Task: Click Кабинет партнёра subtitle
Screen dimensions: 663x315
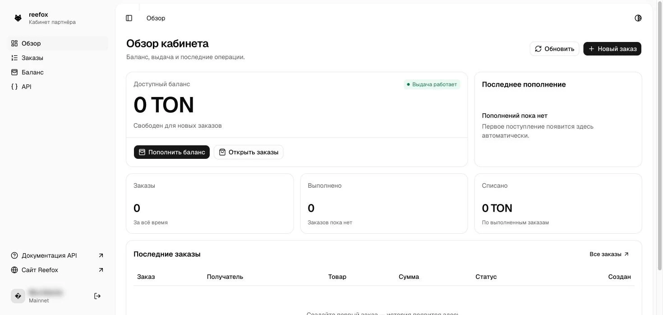Action: coord(52,22)
